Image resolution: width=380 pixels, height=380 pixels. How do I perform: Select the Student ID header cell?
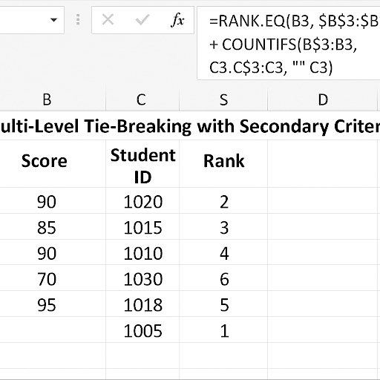(x=142, y=164)
